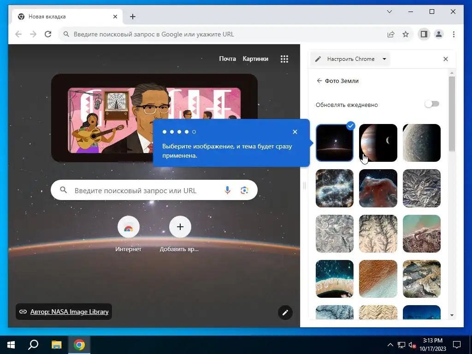Close the Настроить Chrome side panel

[x=446, y=59]
